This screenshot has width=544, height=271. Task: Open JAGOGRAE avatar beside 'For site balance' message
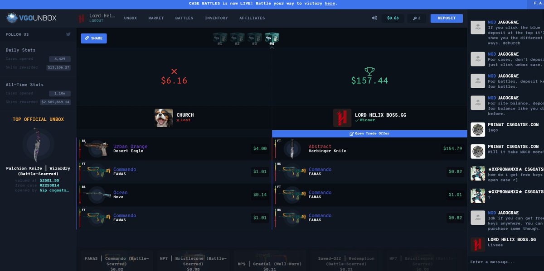coord(478,103)
